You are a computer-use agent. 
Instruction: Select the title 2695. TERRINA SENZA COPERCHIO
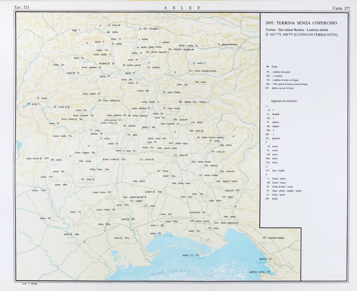(301, 23)
